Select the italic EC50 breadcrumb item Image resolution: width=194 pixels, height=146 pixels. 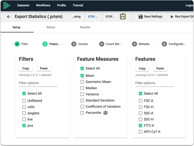coord(110,16)
